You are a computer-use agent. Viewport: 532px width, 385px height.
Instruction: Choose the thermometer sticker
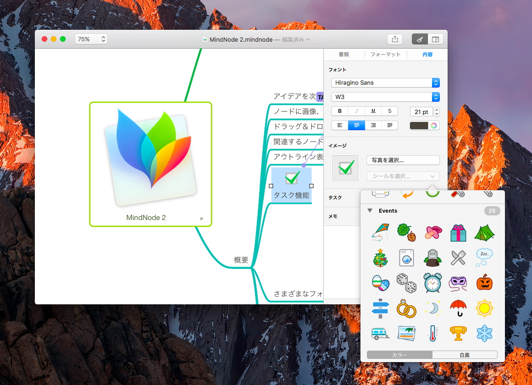432,334
